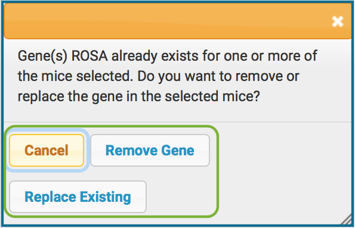Dismiss the gene prompt via Cancel

(47, 150)
